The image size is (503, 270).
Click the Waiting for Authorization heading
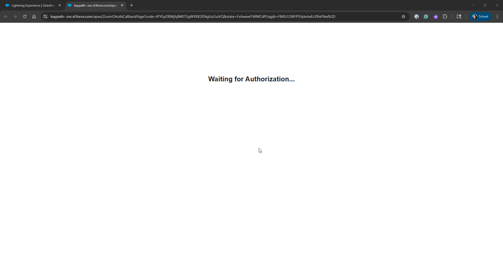pyautogui.click(x=251, y=79)
